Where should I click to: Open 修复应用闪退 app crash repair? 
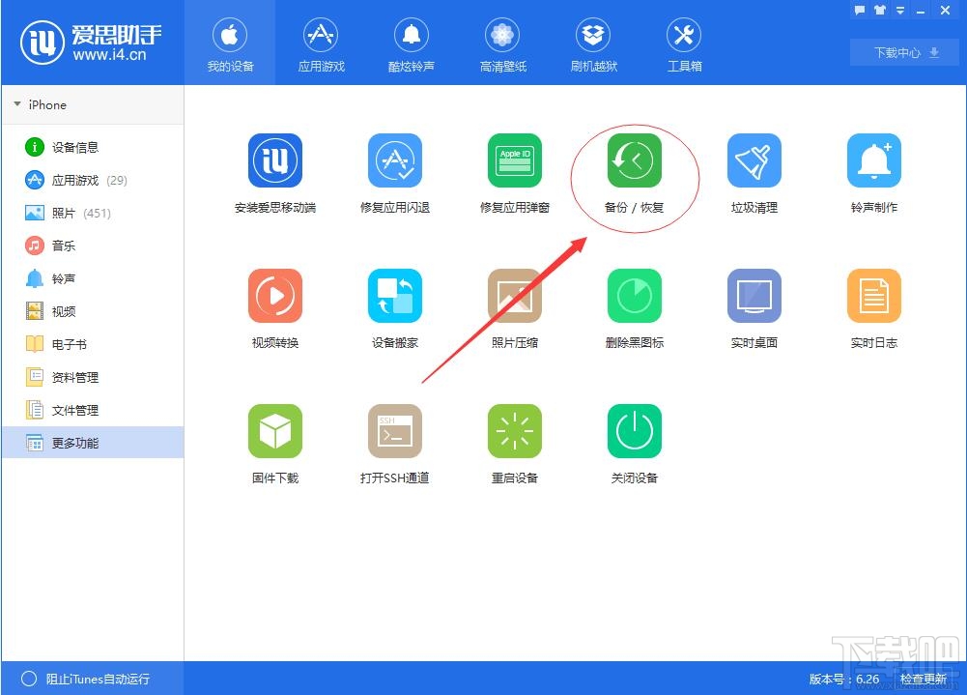click(x=395, y=174)
